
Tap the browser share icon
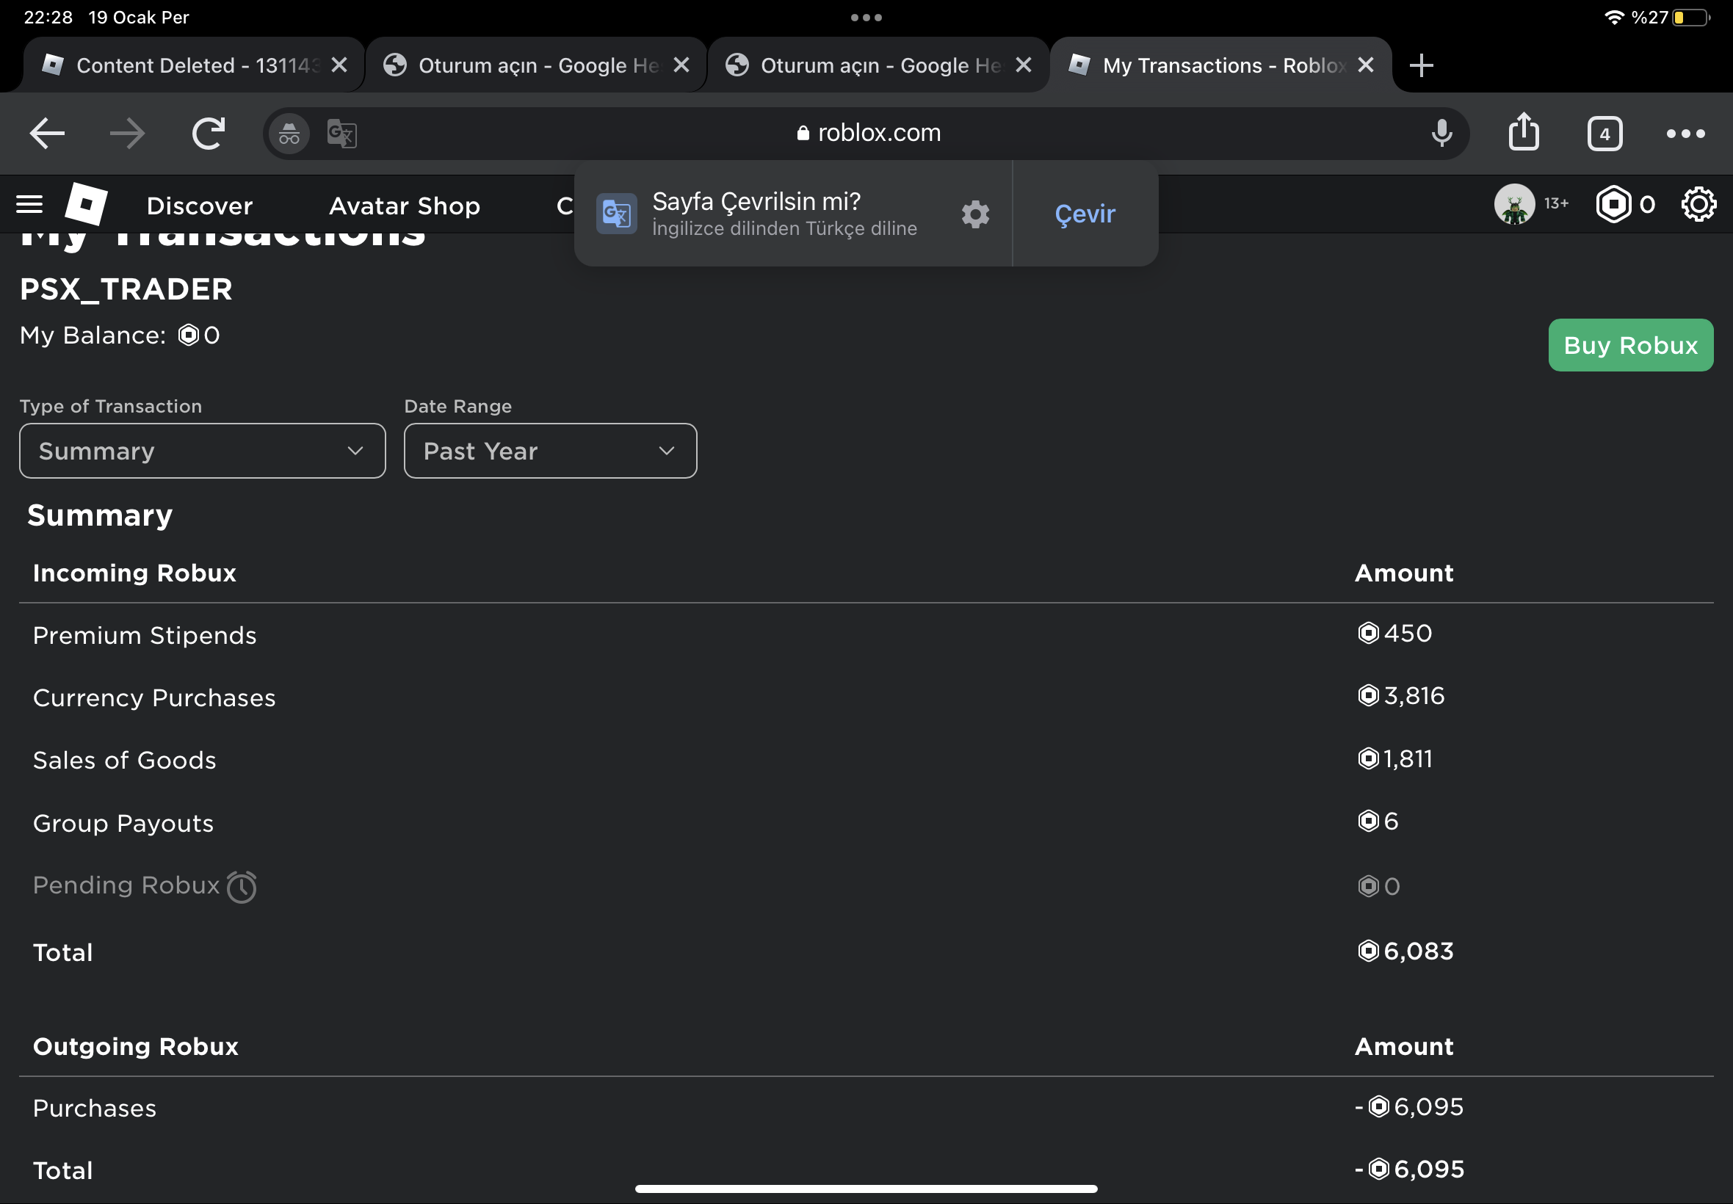point(1523,133)
